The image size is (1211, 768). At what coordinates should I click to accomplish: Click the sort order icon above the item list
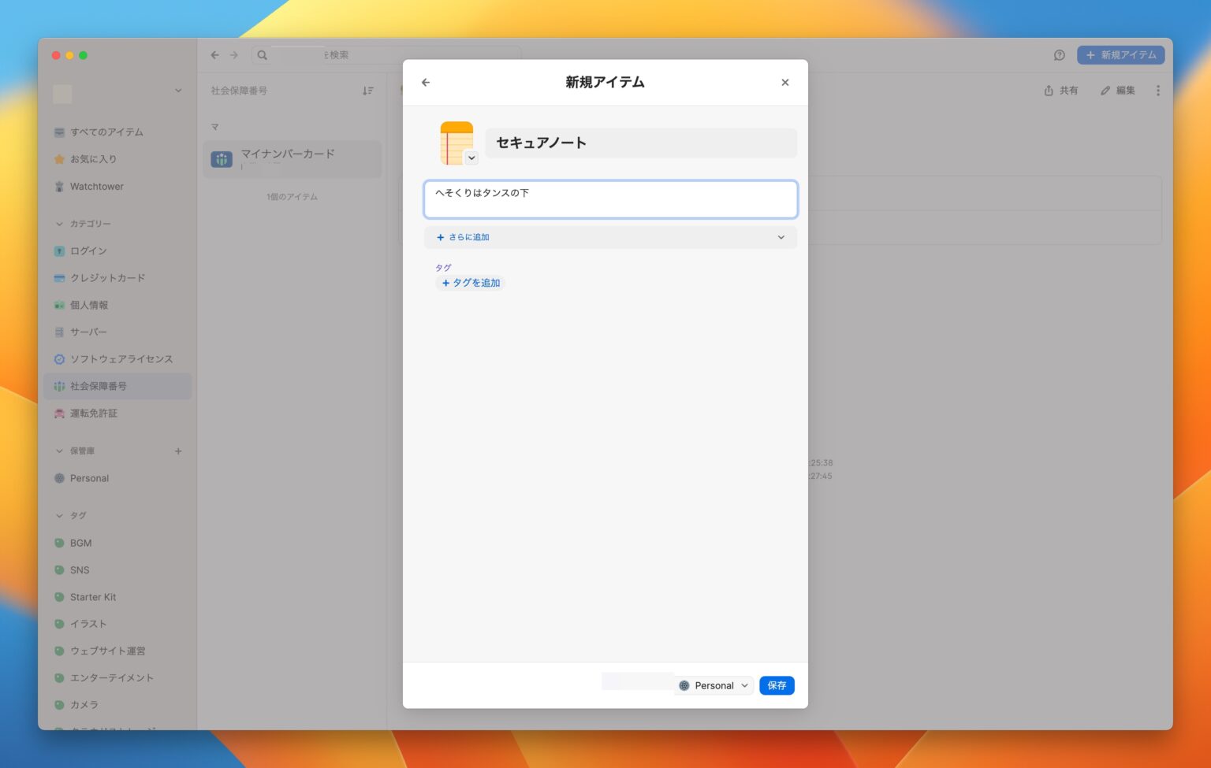pos(367,91)
